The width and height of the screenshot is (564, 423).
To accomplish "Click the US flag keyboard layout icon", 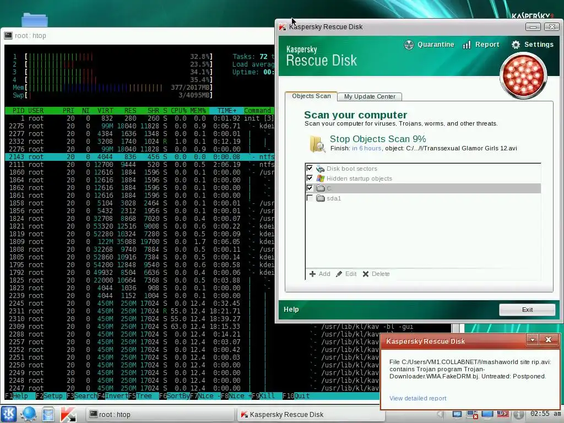I will (x=503, y=414).
